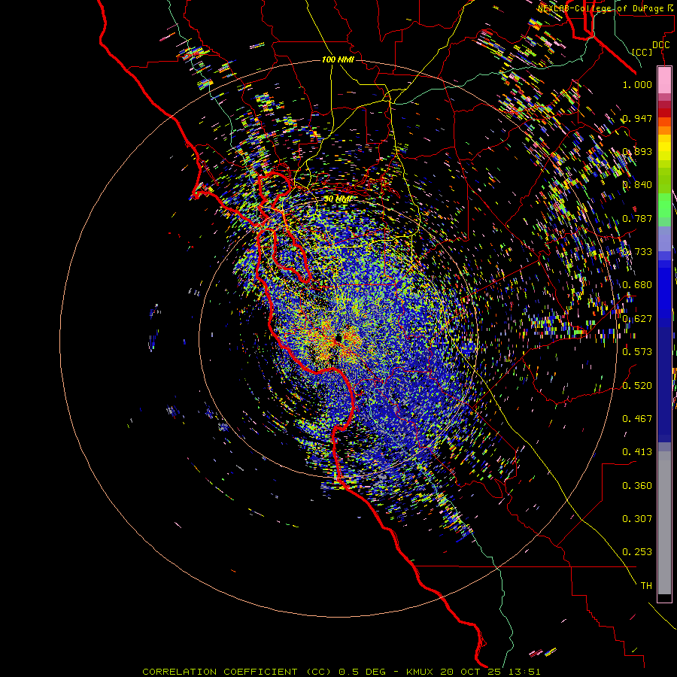Click the 0.307 scale value
The image size is (677, 677).
point(637,519)
